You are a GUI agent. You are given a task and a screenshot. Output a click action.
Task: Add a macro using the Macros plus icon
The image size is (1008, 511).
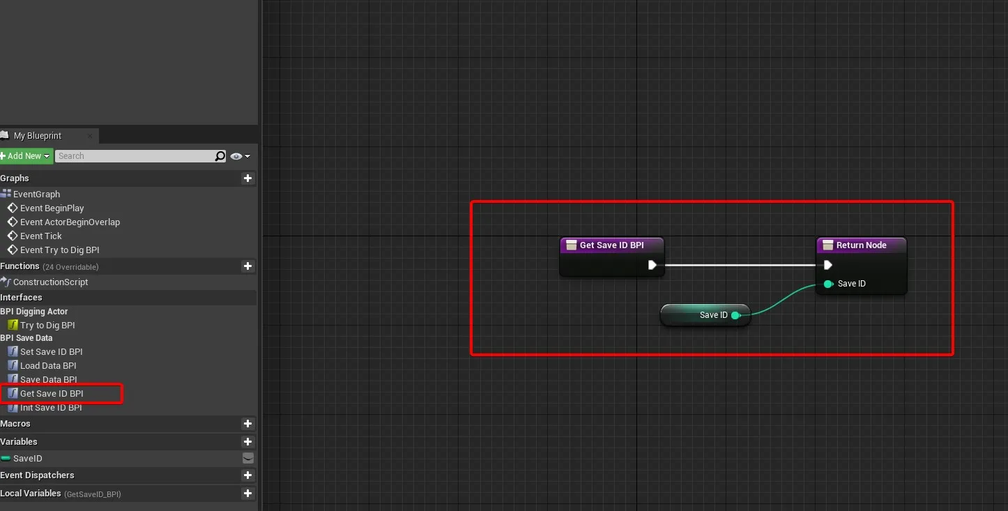tap(247, 424)
